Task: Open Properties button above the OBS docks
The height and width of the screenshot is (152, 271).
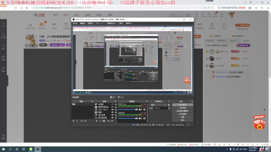Action: click(113, 97)
